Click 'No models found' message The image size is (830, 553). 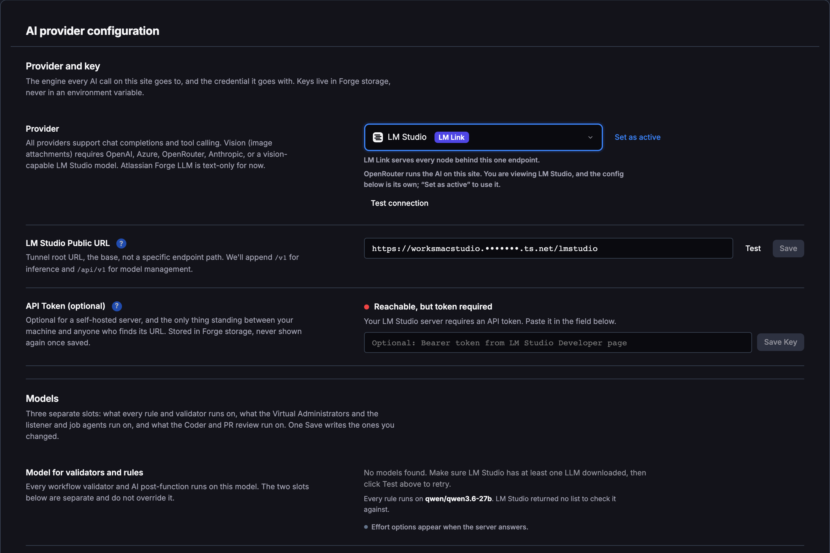505,478
